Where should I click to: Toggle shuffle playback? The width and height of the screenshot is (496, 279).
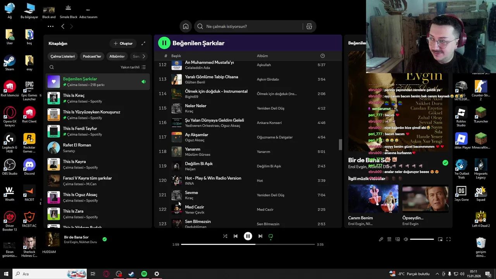point(225,236)
